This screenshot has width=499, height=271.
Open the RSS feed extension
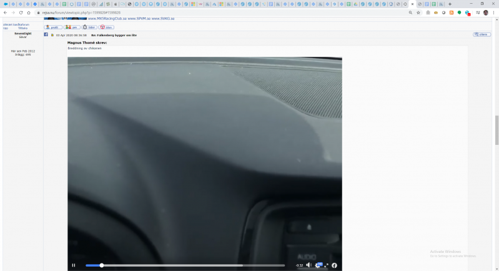452,12
